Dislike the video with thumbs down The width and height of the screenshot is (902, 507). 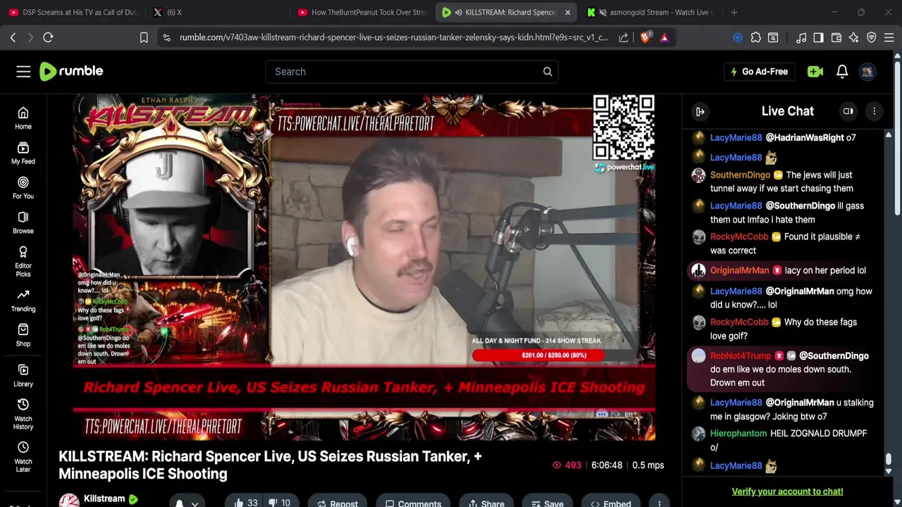[x=280, y=503]
